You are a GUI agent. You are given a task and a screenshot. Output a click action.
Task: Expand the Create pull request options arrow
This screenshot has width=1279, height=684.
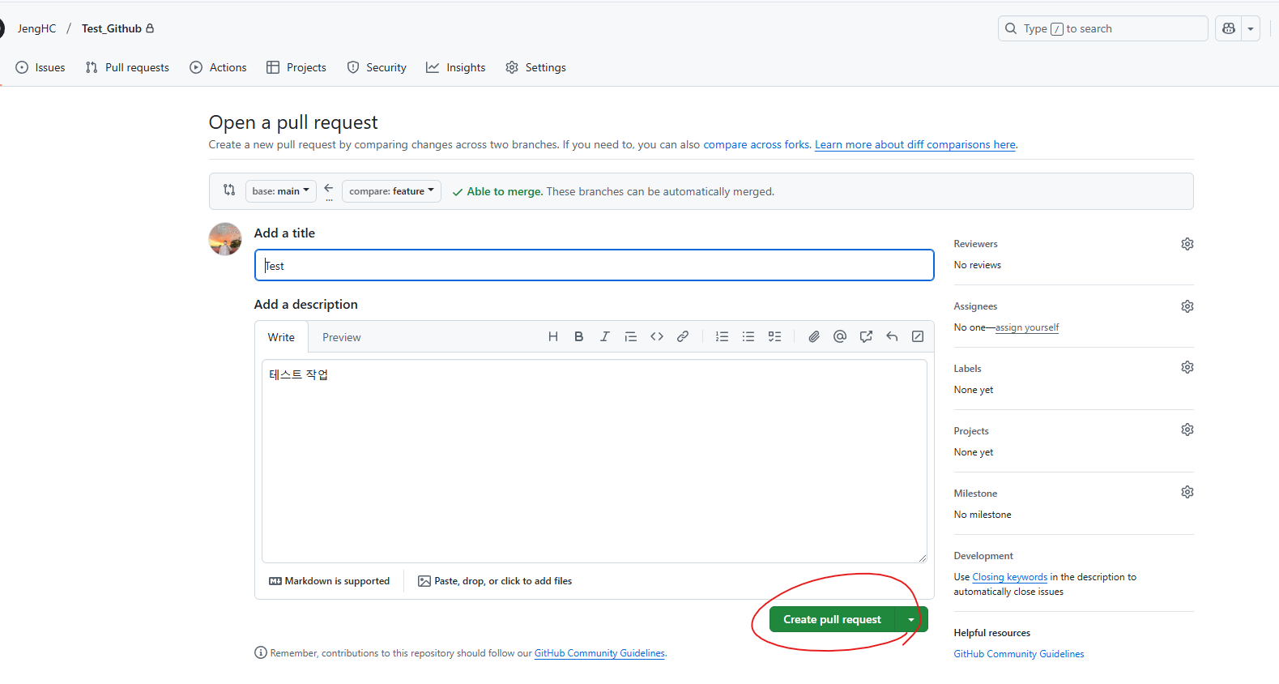tap(911, 620)
